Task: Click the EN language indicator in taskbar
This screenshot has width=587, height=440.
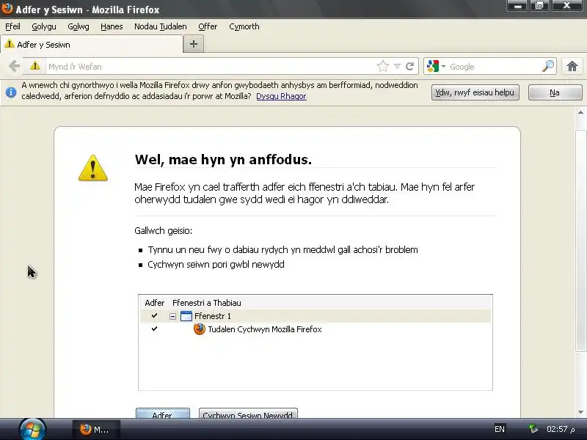Action: [x=500, y=429]
